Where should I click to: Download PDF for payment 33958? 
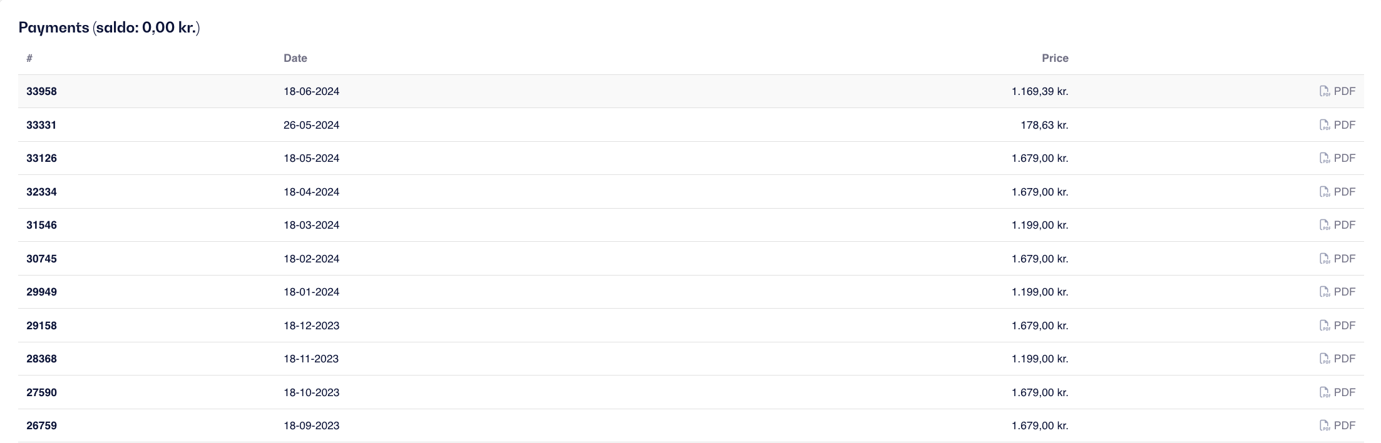tap(1337, 91)
